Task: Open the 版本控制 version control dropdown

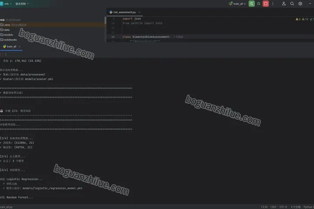Action: tap(22, 3)
